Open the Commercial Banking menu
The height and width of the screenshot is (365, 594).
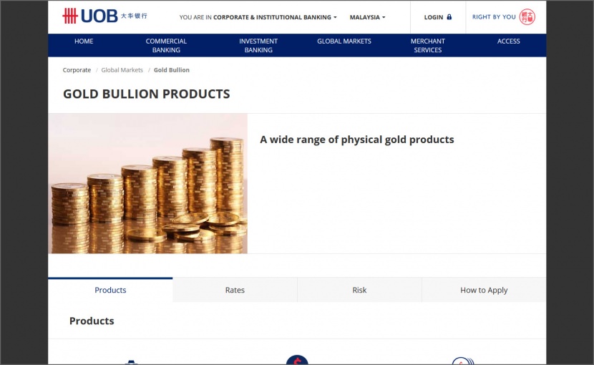click(x=166, y=46)
